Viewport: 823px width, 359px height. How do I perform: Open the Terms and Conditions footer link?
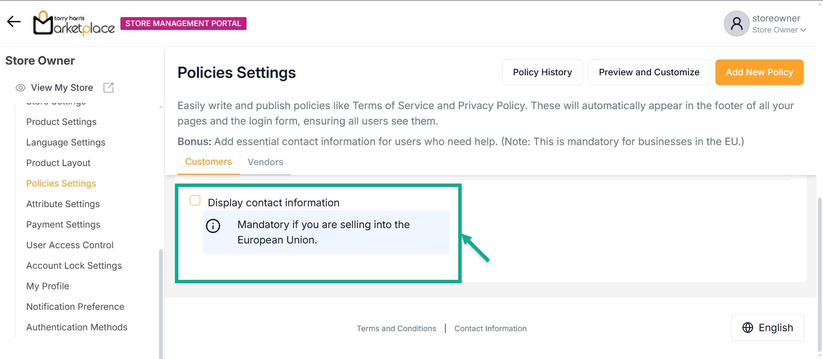coord(396,329)
